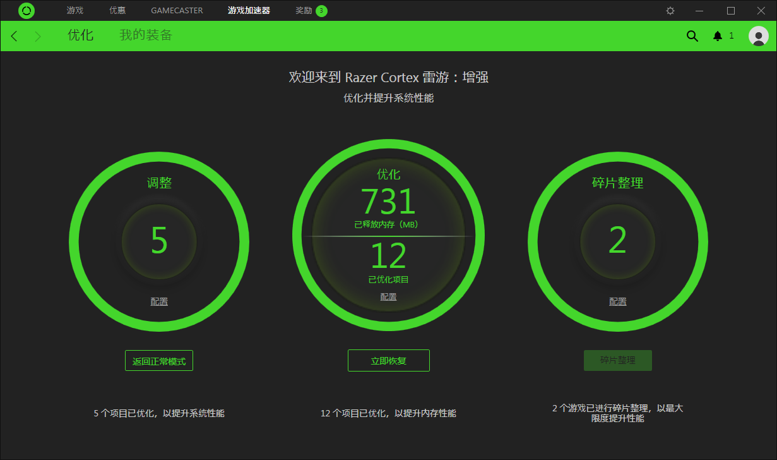Click text 12 个项目已优化，以提升内存性能
This screenshot has width=777, height=460.
coord(389,413)
